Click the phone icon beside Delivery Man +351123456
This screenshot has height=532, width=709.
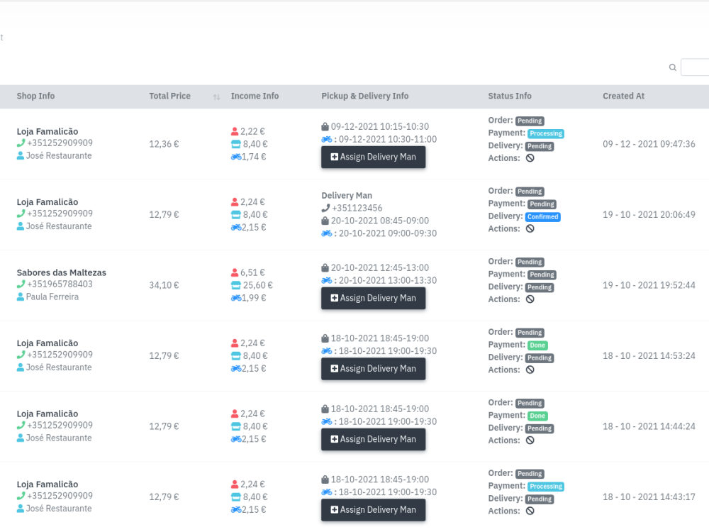pyautogui.click(x=325, y=208)
